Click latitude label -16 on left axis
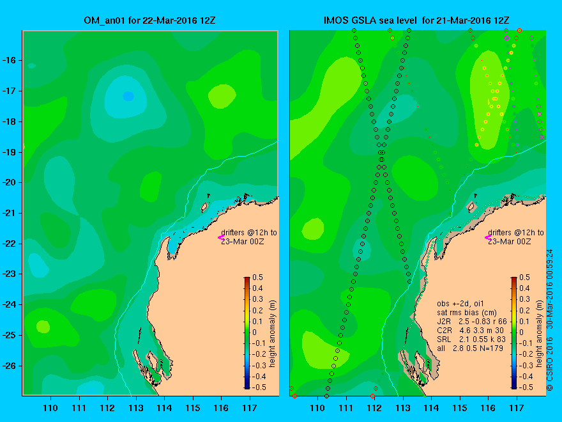The height and width of the screenshot is (422, 562). [10, 60]
